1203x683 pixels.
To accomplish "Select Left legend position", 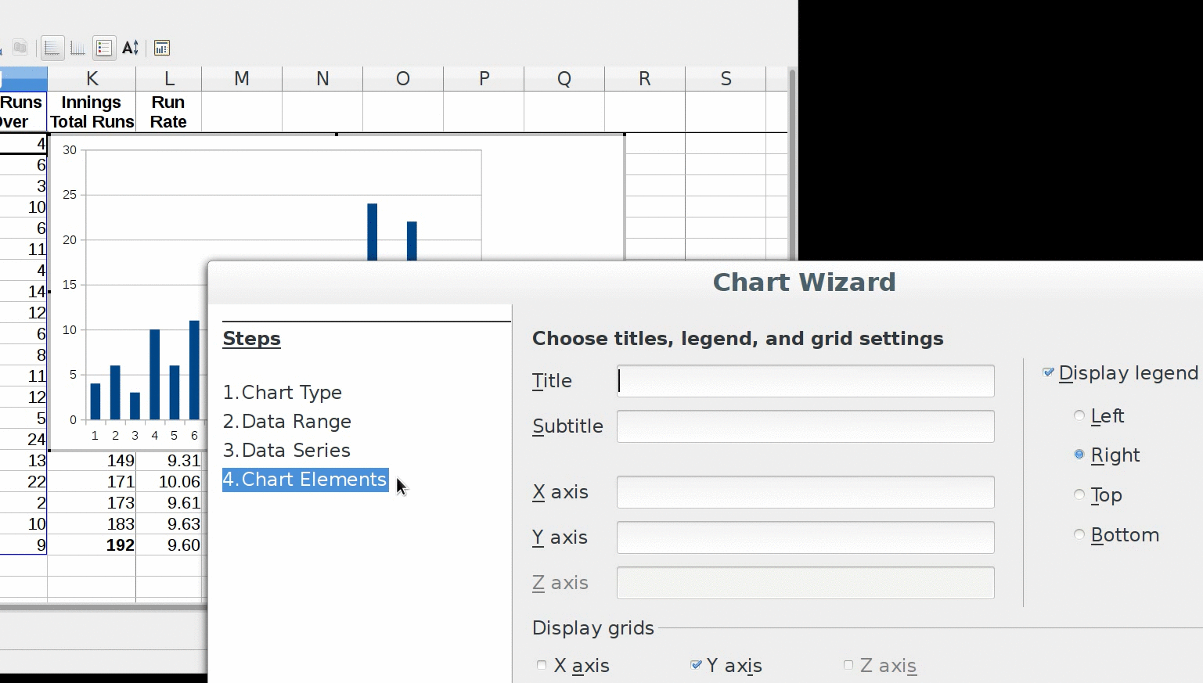I will coord(1079,416).
